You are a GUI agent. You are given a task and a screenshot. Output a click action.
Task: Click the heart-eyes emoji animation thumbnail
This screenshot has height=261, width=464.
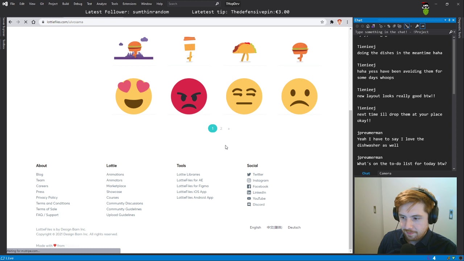134,96
